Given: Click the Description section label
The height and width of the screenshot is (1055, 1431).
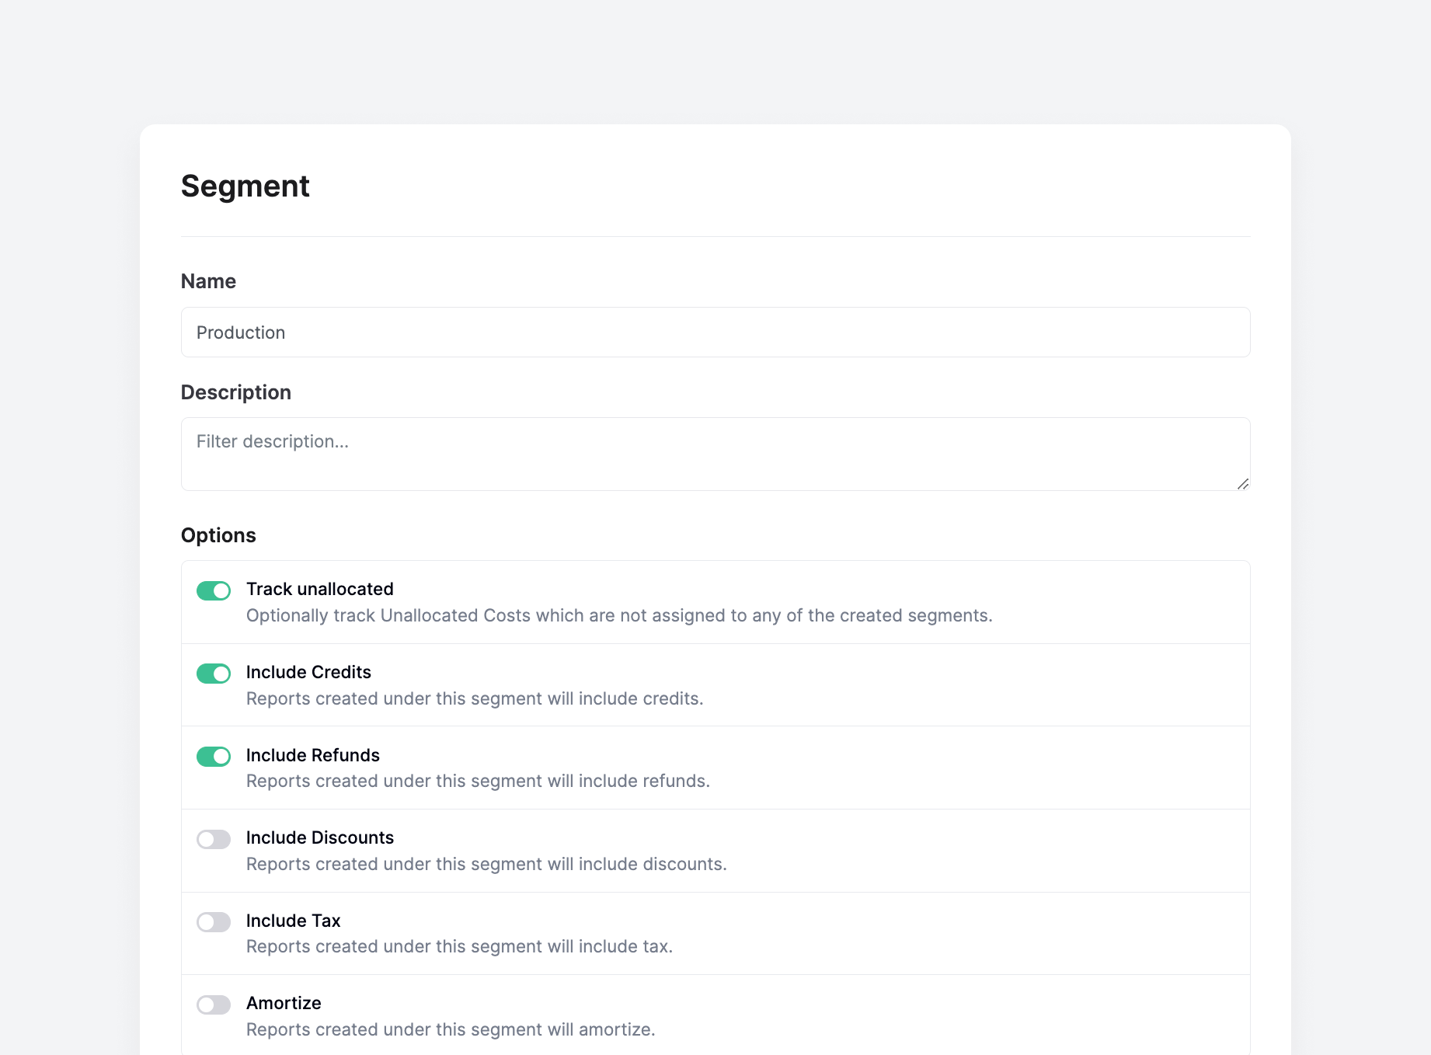Looking at the screenshot, I should (236, 392).
